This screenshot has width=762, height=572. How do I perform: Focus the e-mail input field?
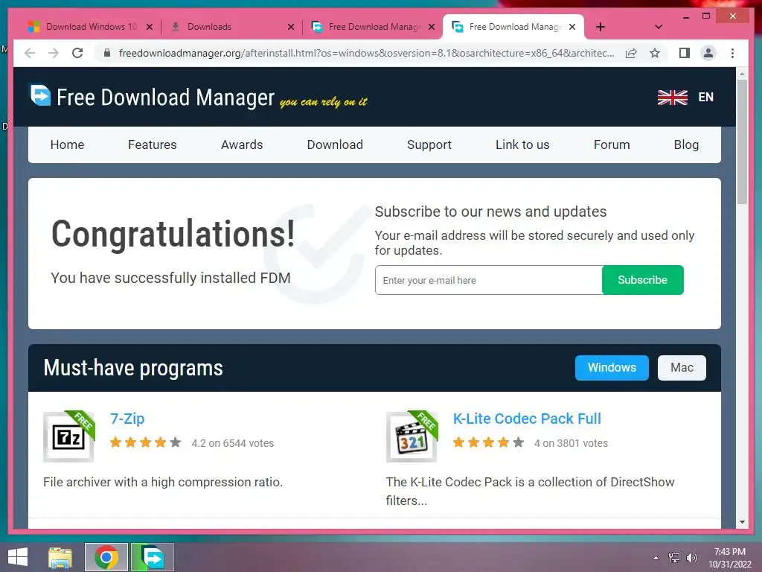coord(488,280)
